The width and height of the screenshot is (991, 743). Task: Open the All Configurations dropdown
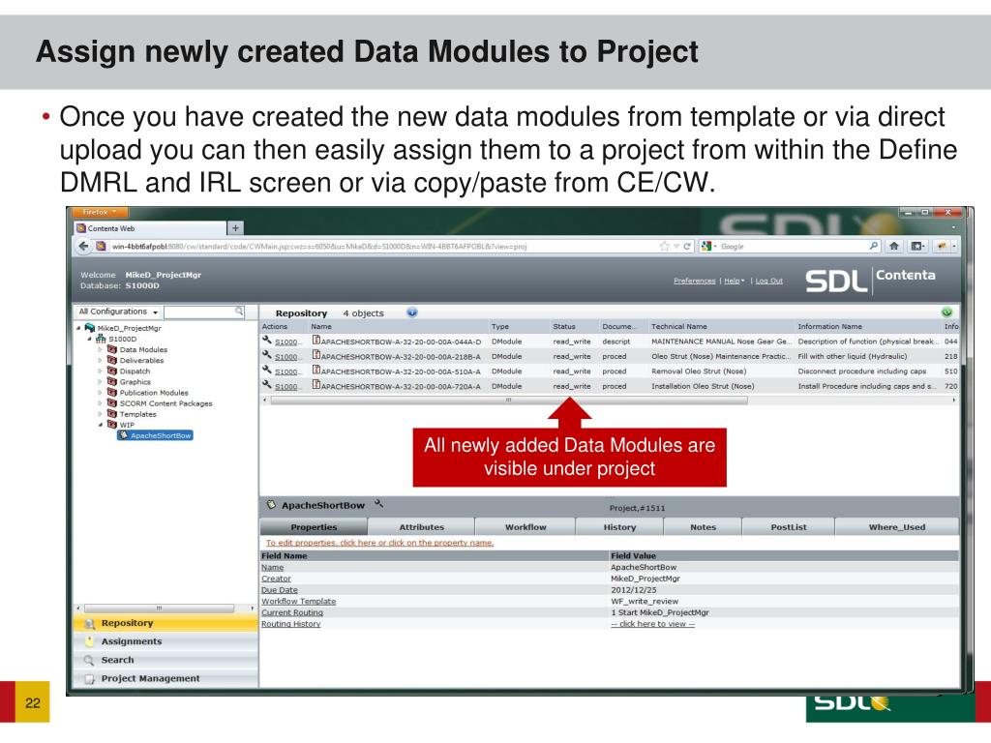point(118,312)
